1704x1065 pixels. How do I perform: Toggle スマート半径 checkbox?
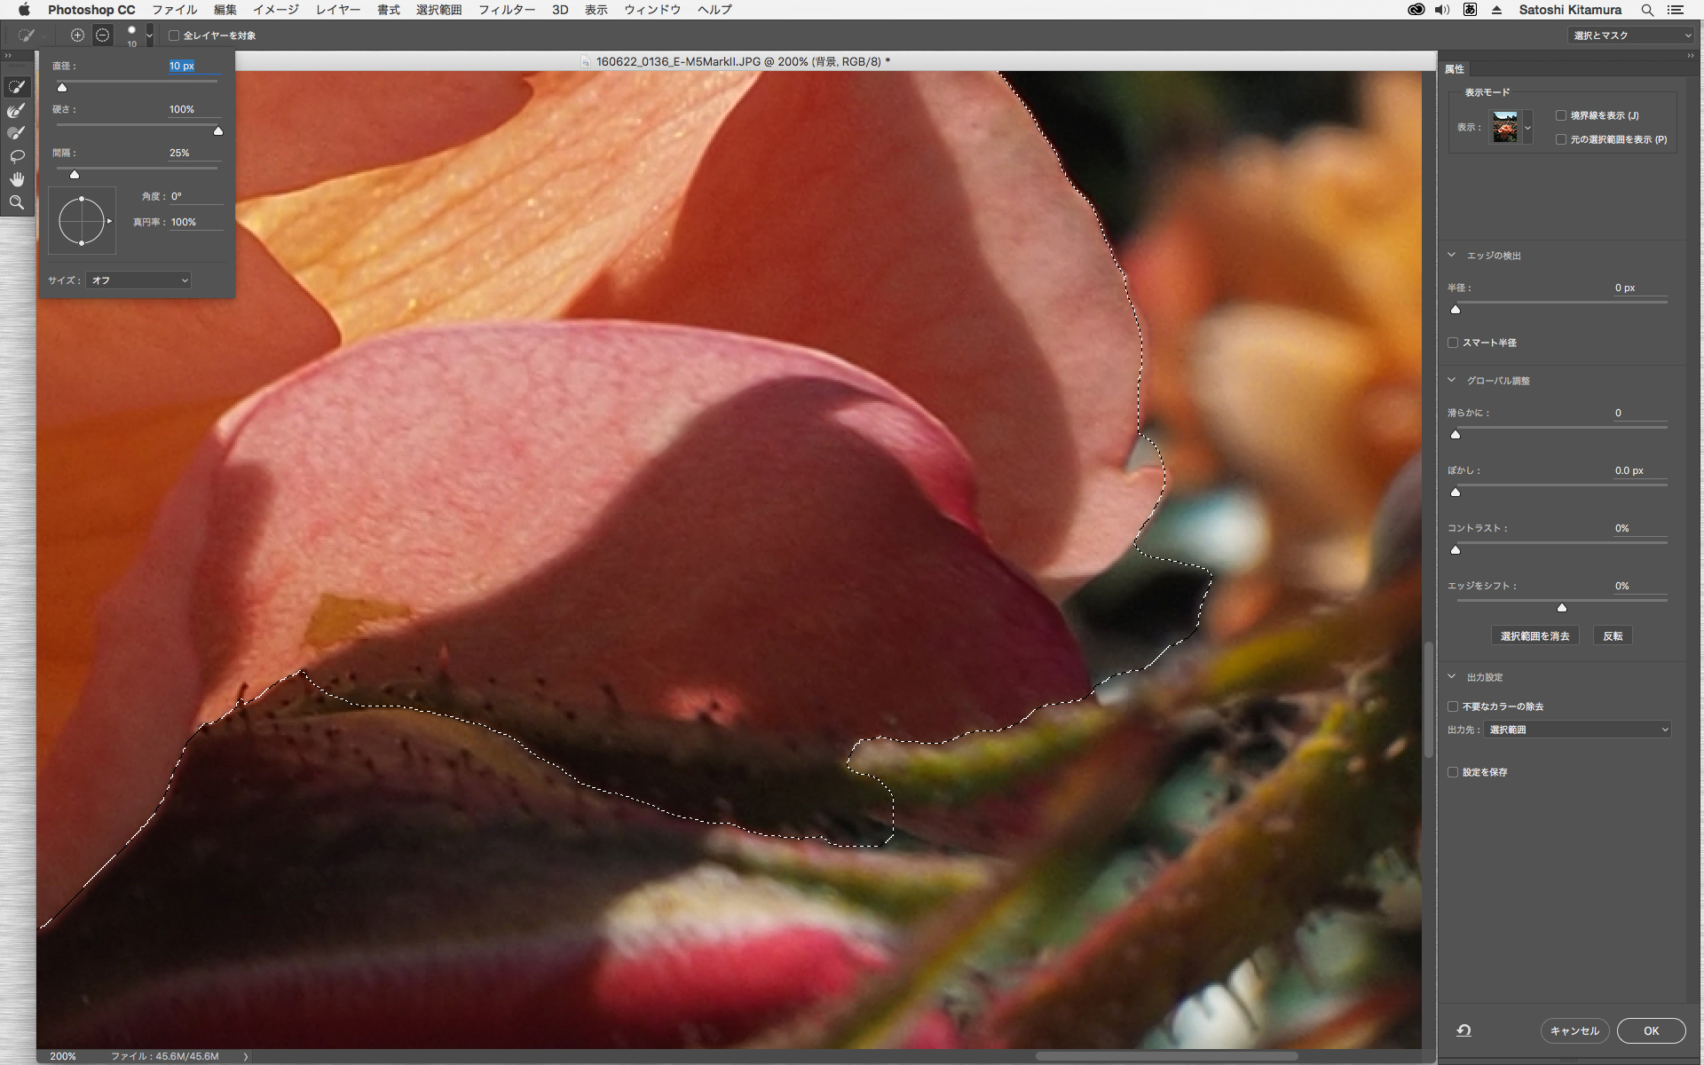click(x=1453, y=343)
